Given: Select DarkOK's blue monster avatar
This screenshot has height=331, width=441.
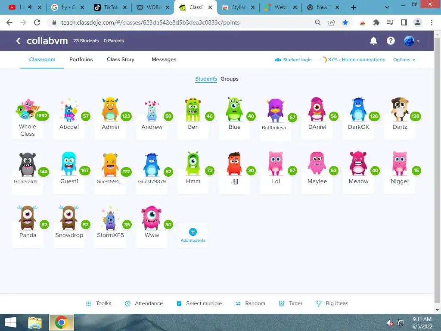Looking at the screenshot, I should click(358, 109).
